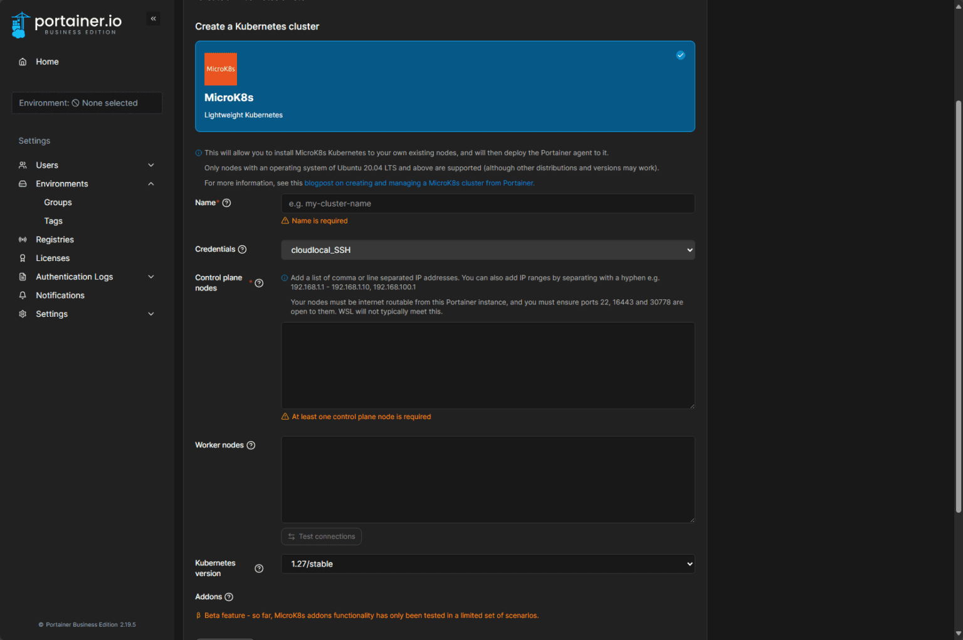The height and width of the screenshot is (640, 963).
Task: Click the help icon next to Name
Action: pyautogui.click(x=227, y=203)
